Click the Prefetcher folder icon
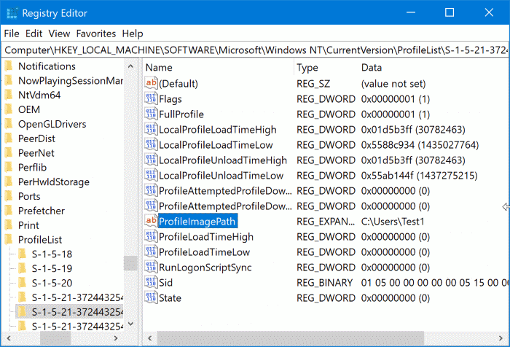The image size is (510, 347). coord(9,211)
